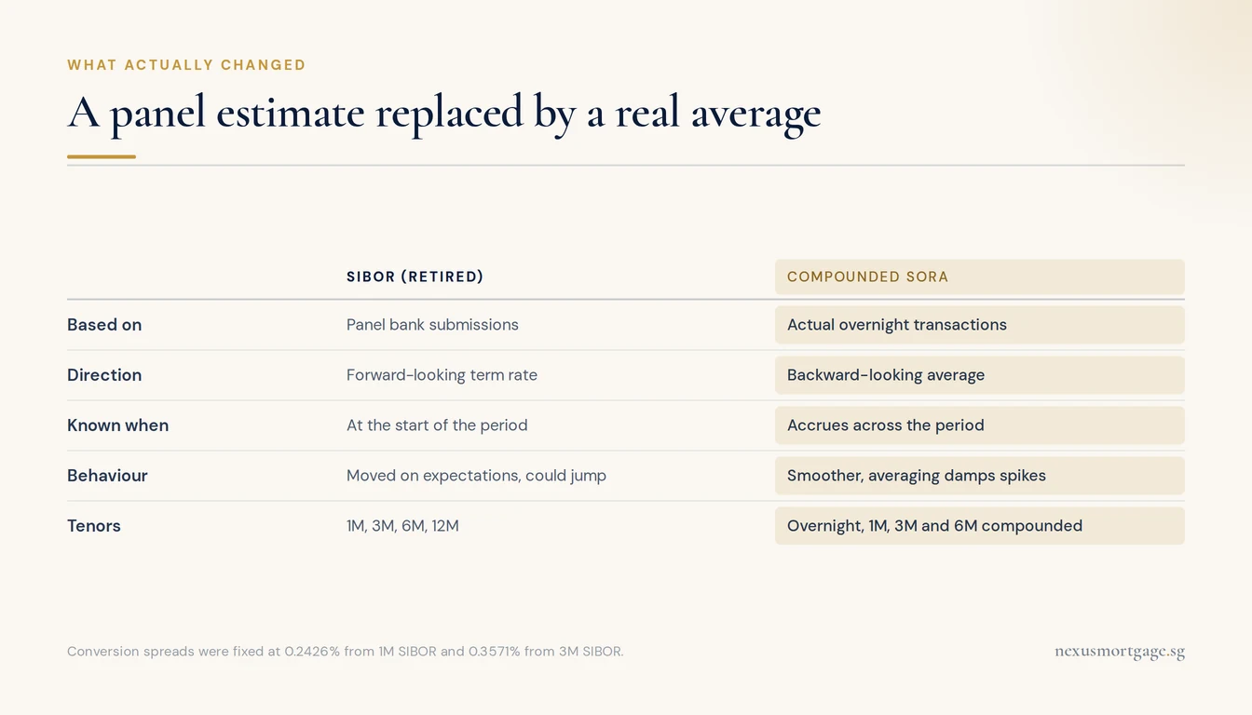
Task: Click the Compounded SORA column header
Action: [979, 277]
